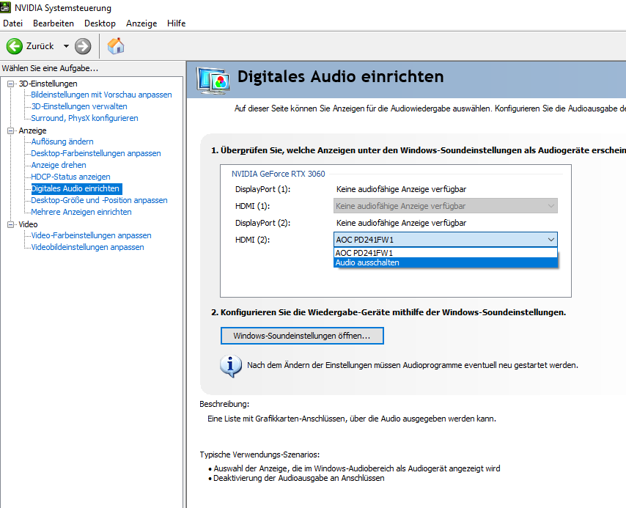Screen dimensions: 626x508
Task: Open 3D-Einstellungen verwalten
Action: pos(79,106)
